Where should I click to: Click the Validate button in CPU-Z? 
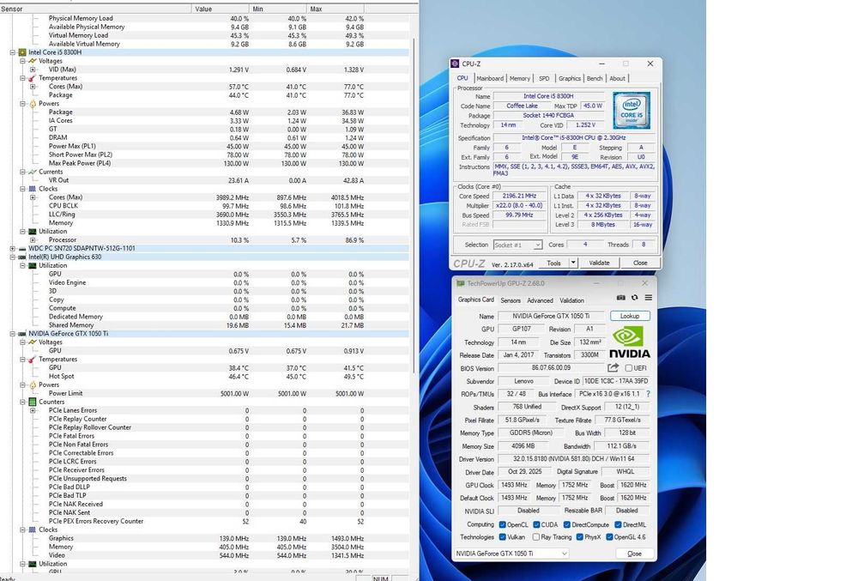click(599, 263)
